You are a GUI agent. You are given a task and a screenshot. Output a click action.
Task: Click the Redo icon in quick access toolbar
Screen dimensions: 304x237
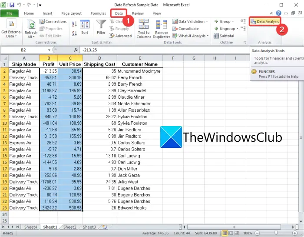pos(29,5)
